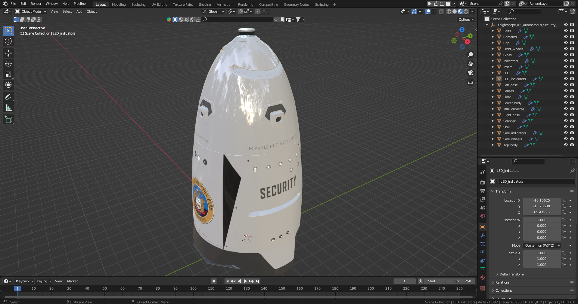The width and height of the screenshot is (578, 304).
Task: Open the Tool properties tab
Action: (x=483, y=172)
